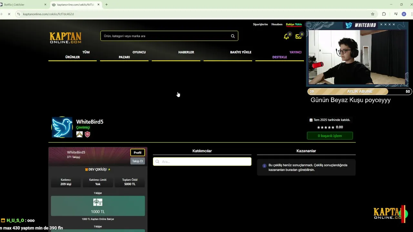Click the red shield badge

click(87, 134)
